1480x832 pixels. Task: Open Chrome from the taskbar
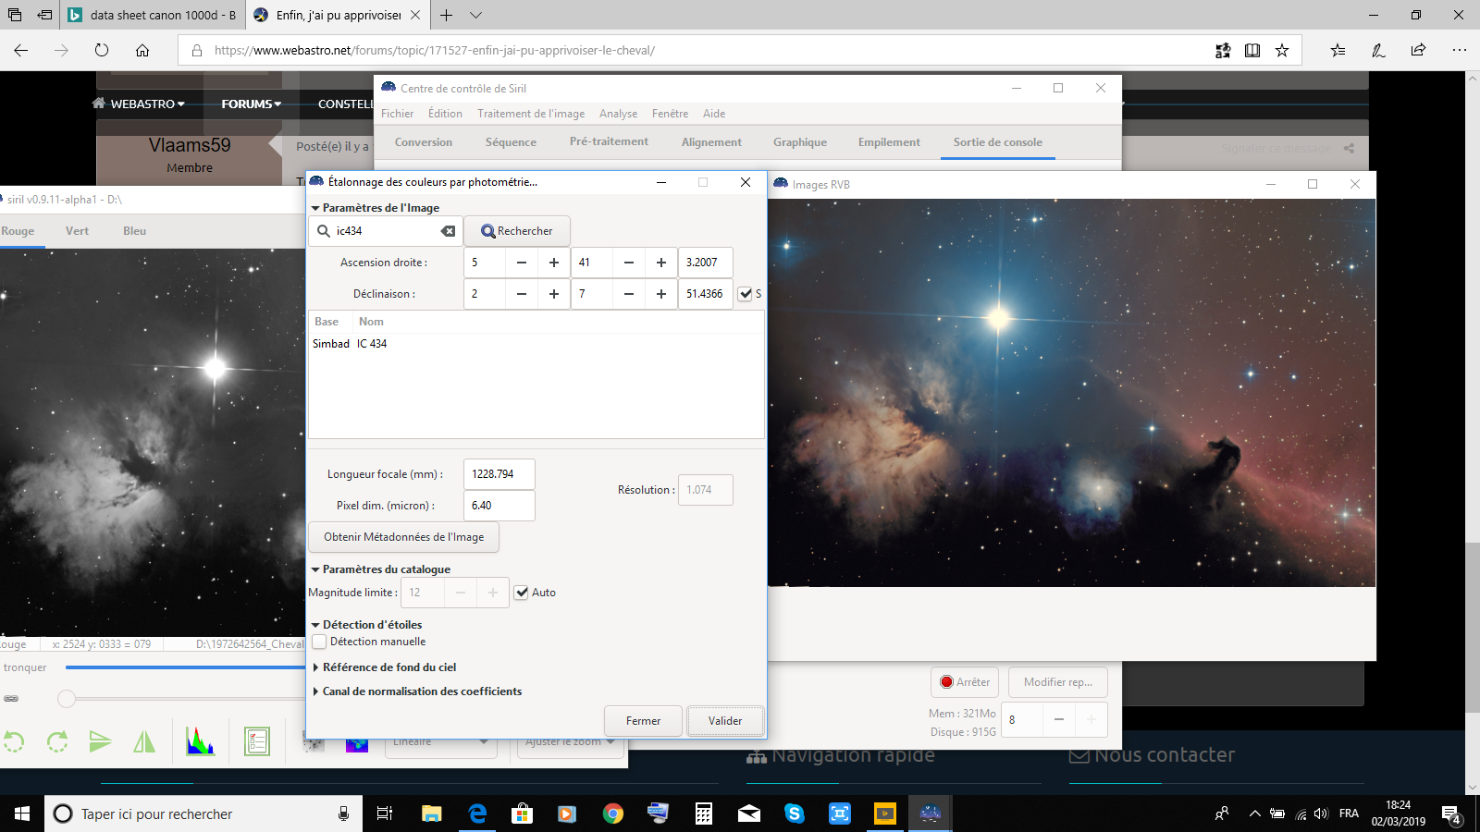pyautogui.click(x=612, y=814)
